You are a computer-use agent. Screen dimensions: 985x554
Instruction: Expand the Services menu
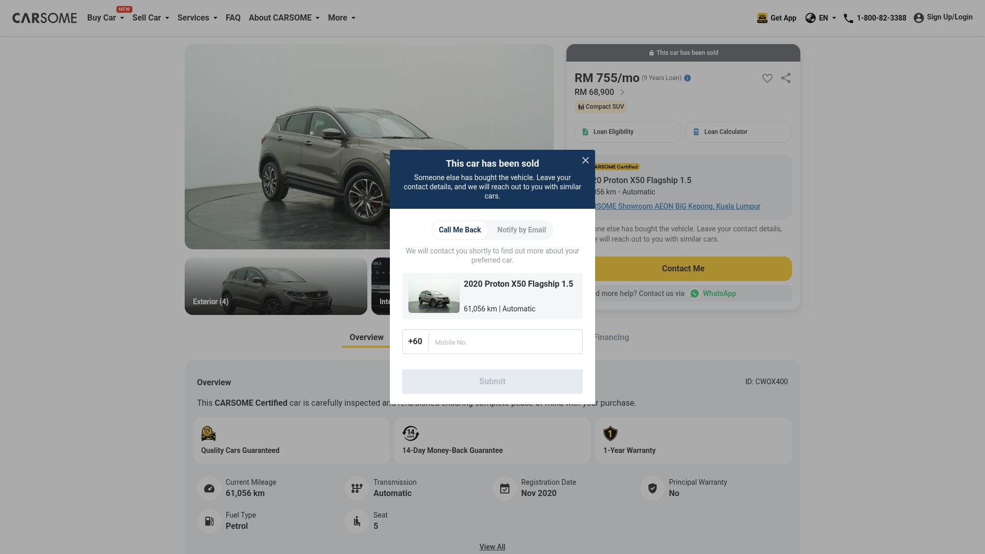click(x=197, y=18)
